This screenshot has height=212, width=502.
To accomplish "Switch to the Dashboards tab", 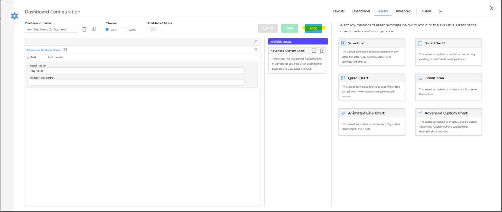I will click(361, 11).
